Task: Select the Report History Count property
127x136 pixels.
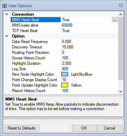Action: pyautogui.click(x=36, y=91)
